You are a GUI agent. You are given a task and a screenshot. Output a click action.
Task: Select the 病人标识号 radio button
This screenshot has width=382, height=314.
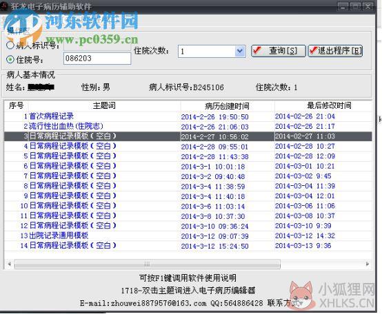[10, 45]
